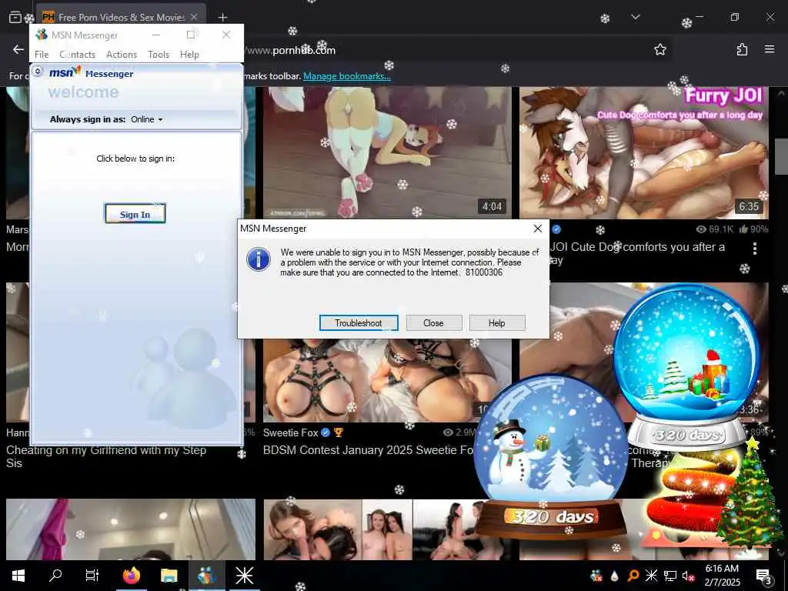Select the snowflake app on the taskbar

coord(244,576)
